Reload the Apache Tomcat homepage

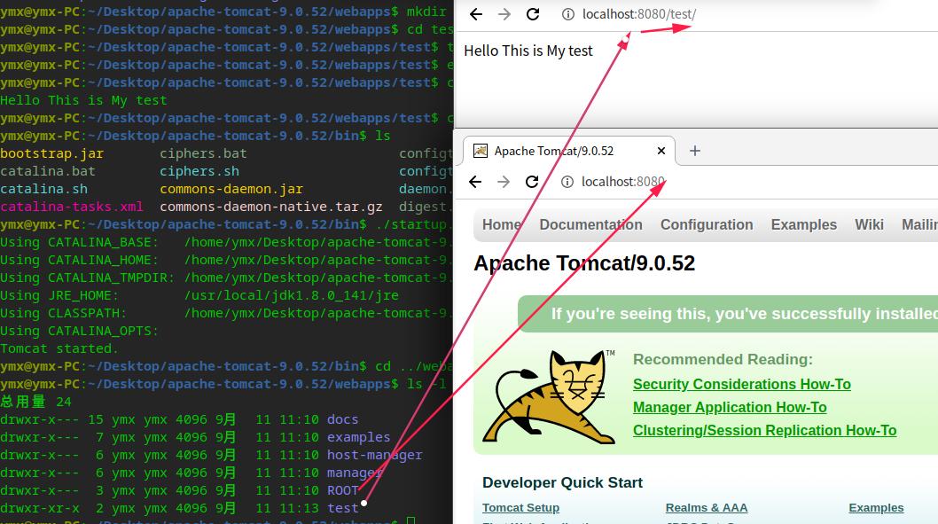click(532, 182)
